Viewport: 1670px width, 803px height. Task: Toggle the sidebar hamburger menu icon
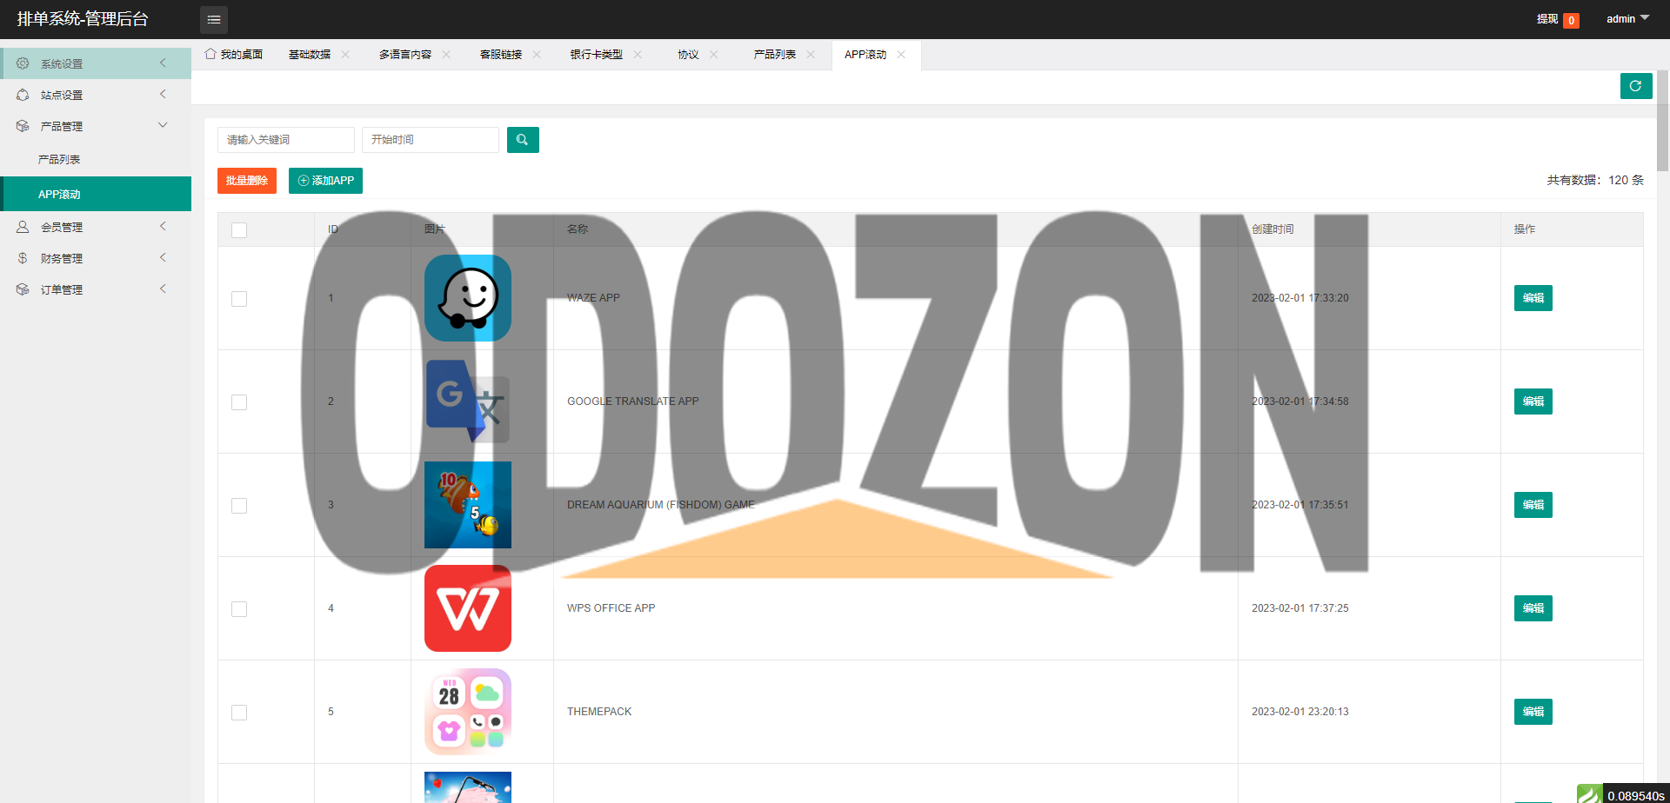[214, 19]
